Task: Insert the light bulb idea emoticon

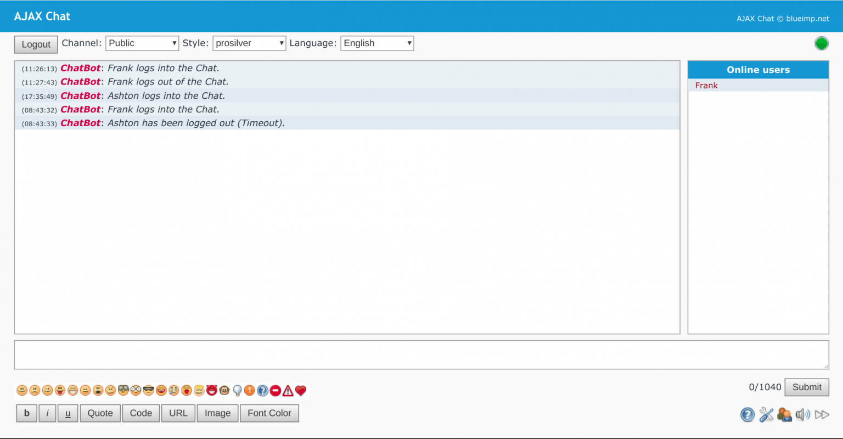Action: pos(237,391)
